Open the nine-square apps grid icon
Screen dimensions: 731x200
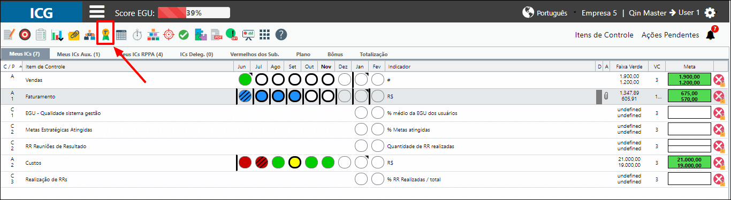point(264,35)
